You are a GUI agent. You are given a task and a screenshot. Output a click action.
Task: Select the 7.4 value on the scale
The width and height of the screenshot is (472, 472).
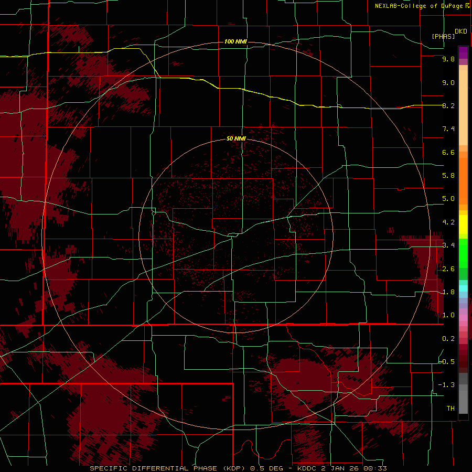[x=448, y=129]
